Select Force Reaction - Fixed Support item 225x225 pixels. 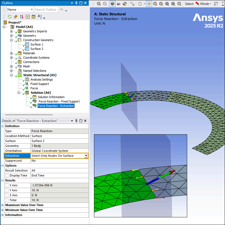59,101
